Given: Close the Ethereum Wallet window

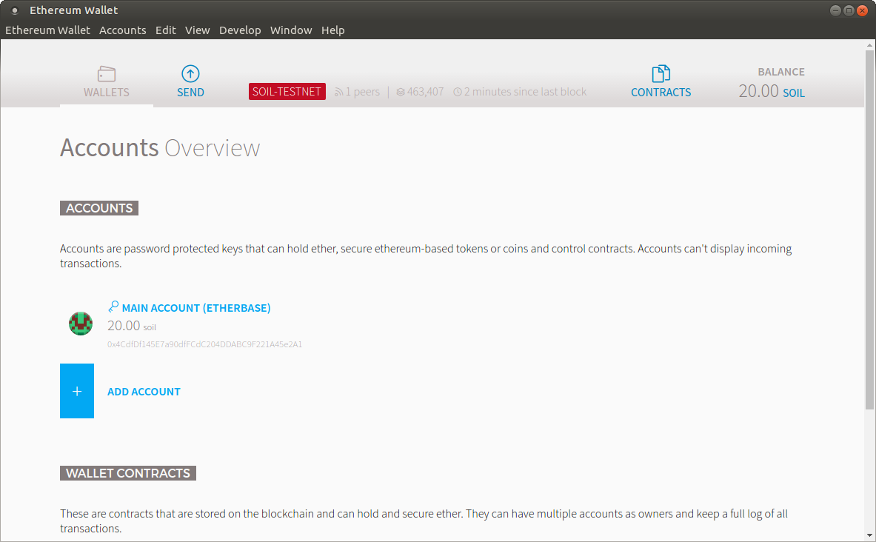Looking at the screenshot, I should click(x=862, y=10).
